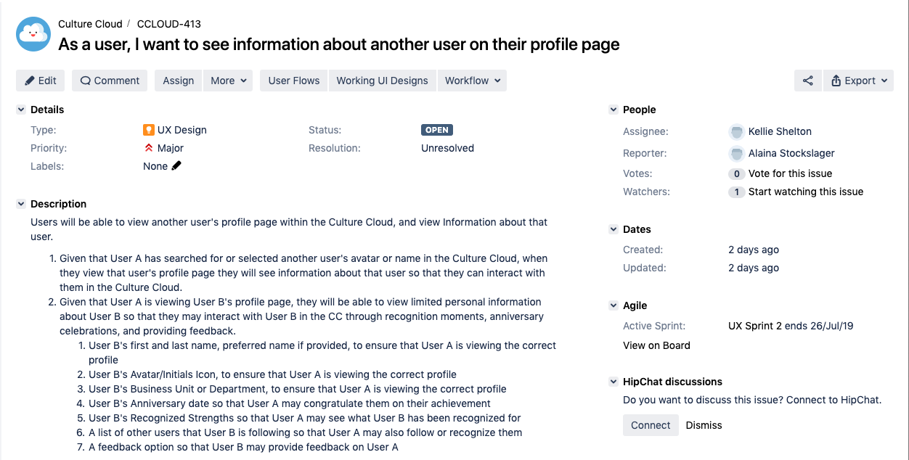The height and width of the screenshot is (460, 909).
Task: Click the votes count badge
Action: coord(736,173)
